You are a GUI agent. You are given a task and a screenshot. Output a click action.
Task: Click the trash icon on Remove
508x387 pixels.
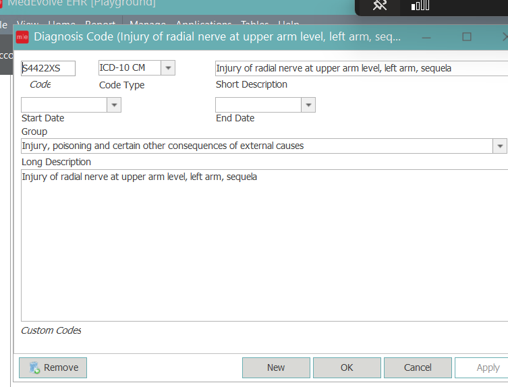(34, 367)
